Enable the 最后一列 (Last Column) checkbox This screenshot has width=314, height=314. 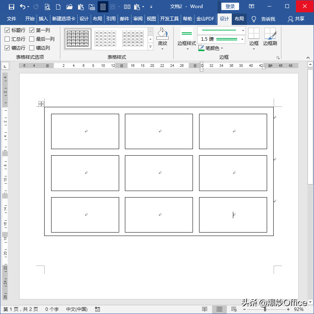tap(32, 39)
